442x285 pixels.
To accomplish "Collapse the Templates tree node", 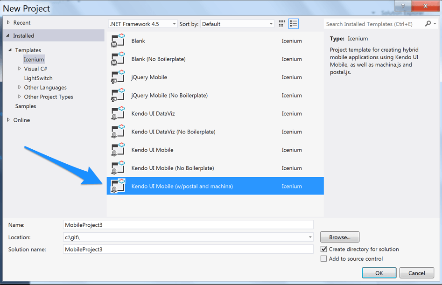I will pos(10,50).
